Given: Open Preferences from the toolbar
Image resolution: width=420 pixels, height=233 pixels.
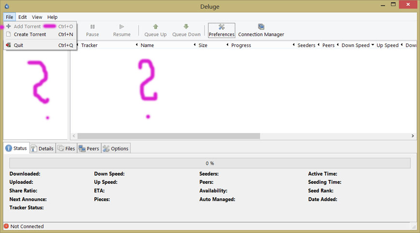Looking at the screenshot, I should pyautogui.click(x=221, y=30).
